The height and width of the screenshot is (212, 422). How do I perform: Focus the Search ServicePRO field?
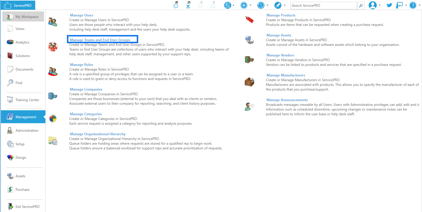tap(324, 5)
